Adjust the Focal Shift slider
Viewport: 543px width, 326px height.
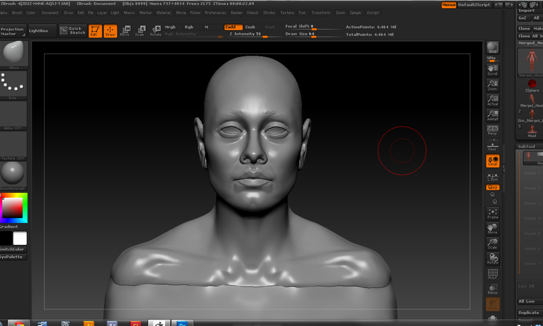313,27
